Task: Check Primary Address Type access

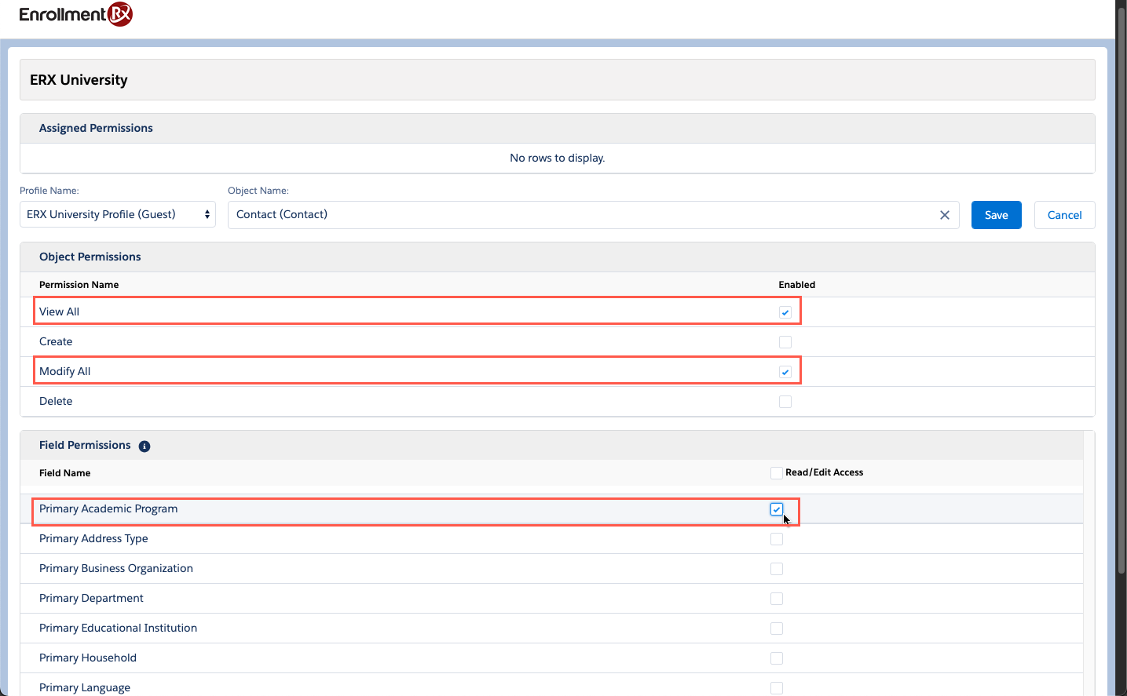Action: (777, 539)
